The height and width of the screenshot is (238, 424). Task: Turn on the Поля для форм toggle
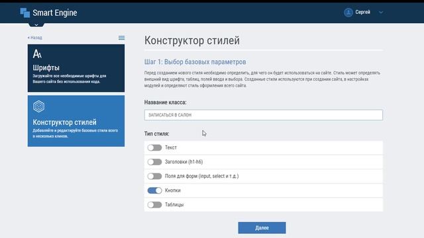154,177
